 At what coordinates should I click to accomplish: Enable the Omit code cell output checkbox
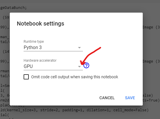coord(26,77)
